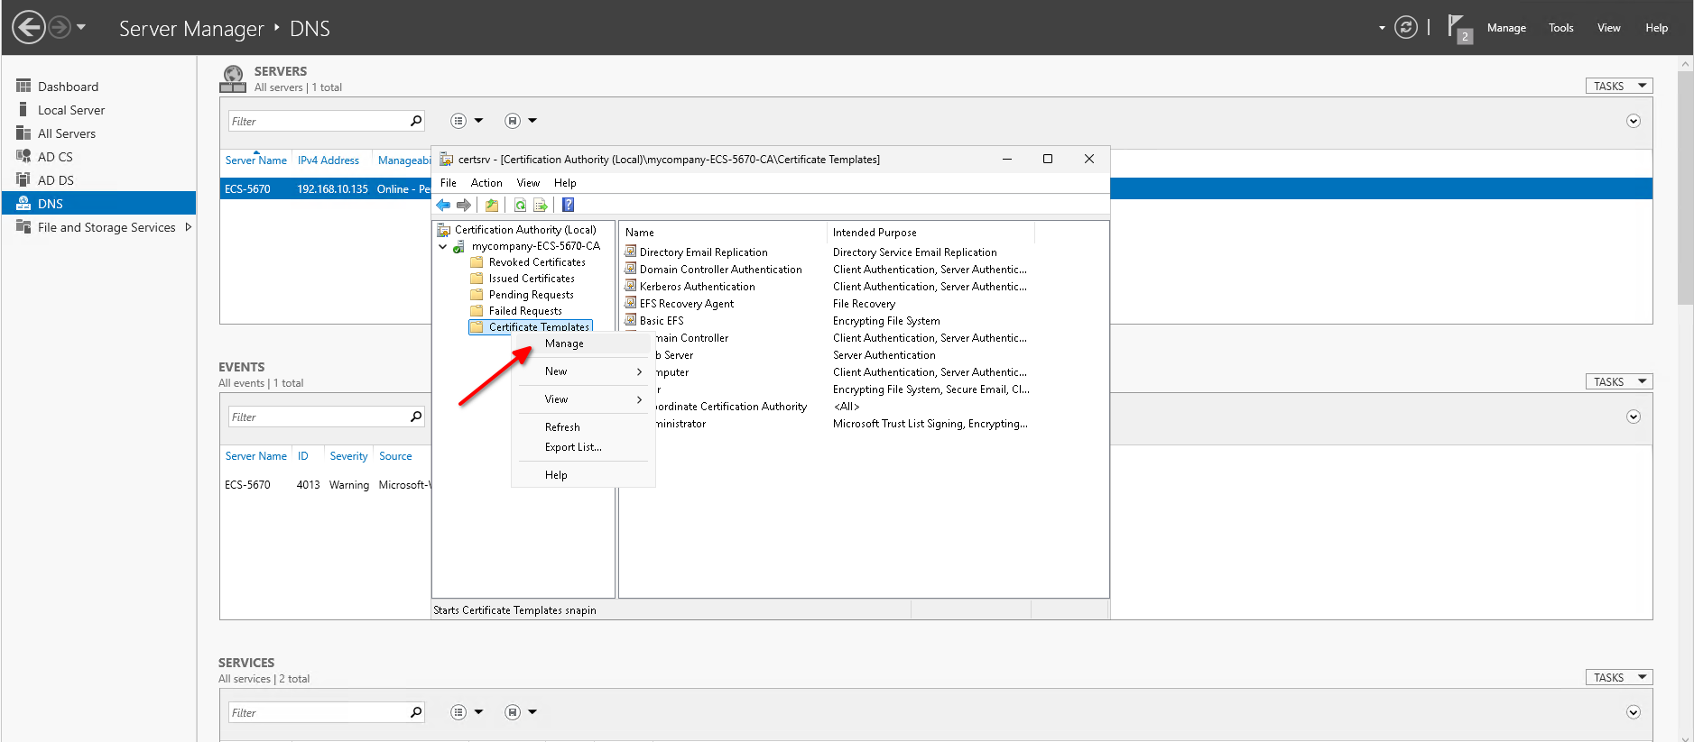1694x742 pixels.
Task: Click the Servers filter input field
Action: (x=318, y=121)
